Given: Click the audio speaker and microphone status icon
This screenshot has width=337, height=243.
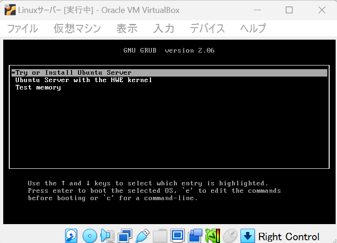Looking at the screenshot, I should [108, 236].
